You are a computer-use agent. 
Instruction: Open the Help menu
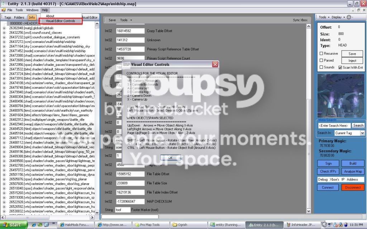coord(45,10)
